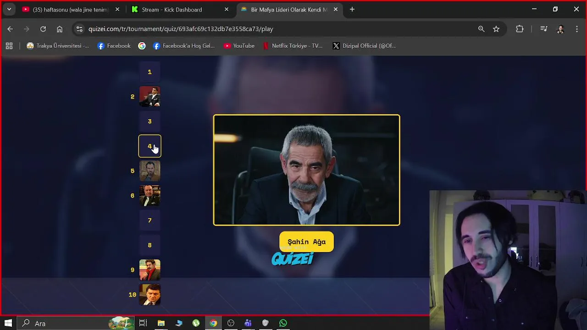Open the tab search dropdown arrow
The width and height of the screenshot is (587, 330).
click(x=9, y=9)
